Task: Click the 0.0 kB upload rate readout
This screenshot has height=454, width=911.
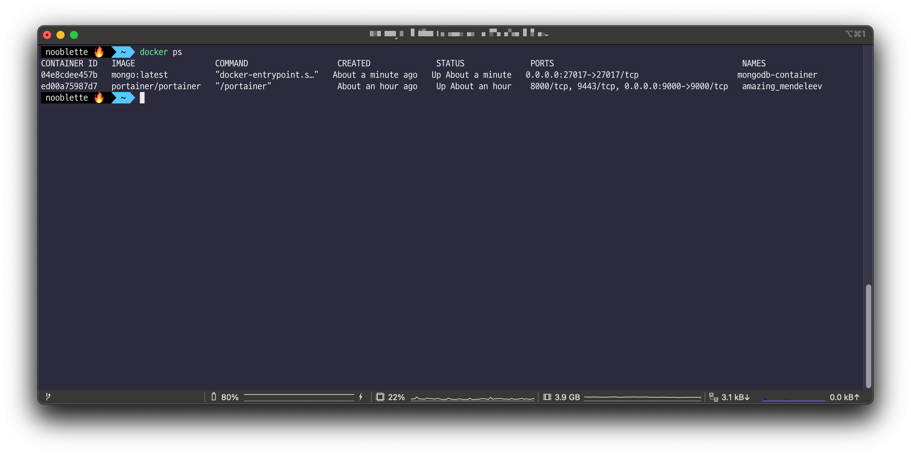Action: point(844,397)
